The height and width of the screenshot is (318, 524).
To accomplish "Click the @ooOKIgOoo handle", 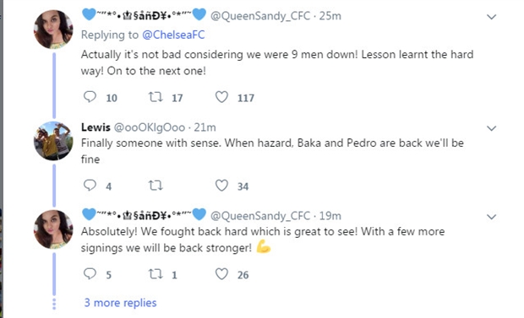I will [150, 127].
